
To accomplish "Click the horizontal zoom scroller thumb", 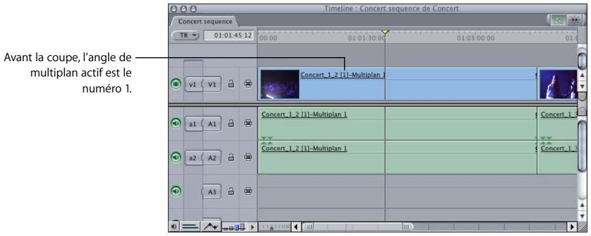I will coord(358,227).
